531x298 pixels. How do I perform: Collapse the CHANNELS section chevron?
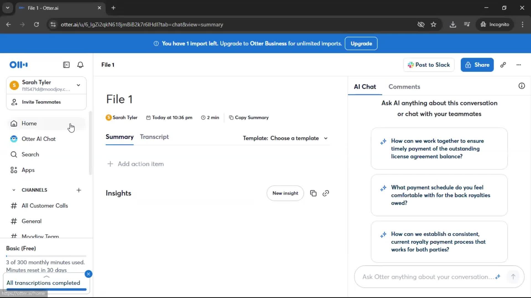pyautogui.click(x=14, y=190)
